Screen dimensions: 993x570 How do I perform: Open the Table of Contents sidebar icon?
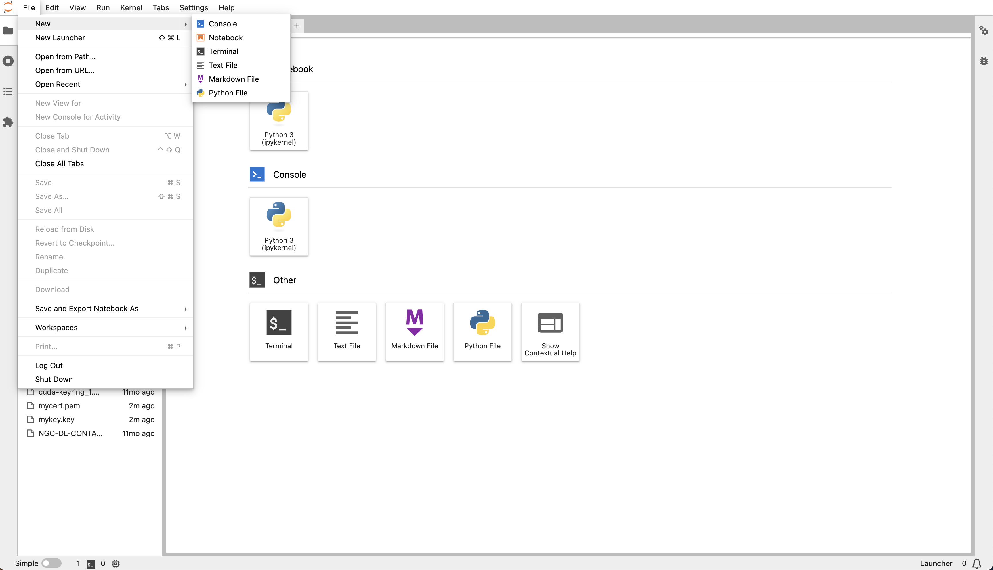pyautogui.click(x=8, y=92)
